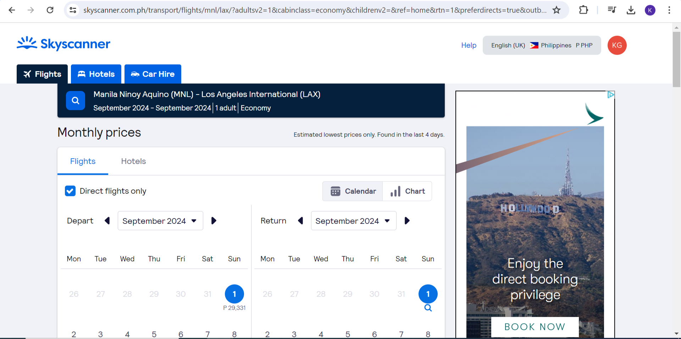Open the Flights navigation tab
Image resolution: width=681 pixels, height=339 pixels.
(x=42, y=74)
